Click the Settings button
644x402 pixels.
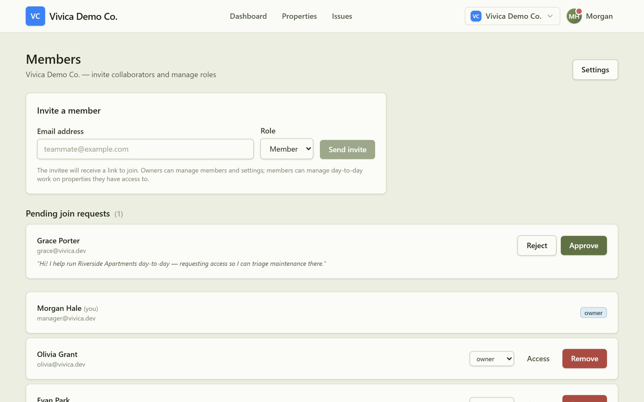pos(595,70)
